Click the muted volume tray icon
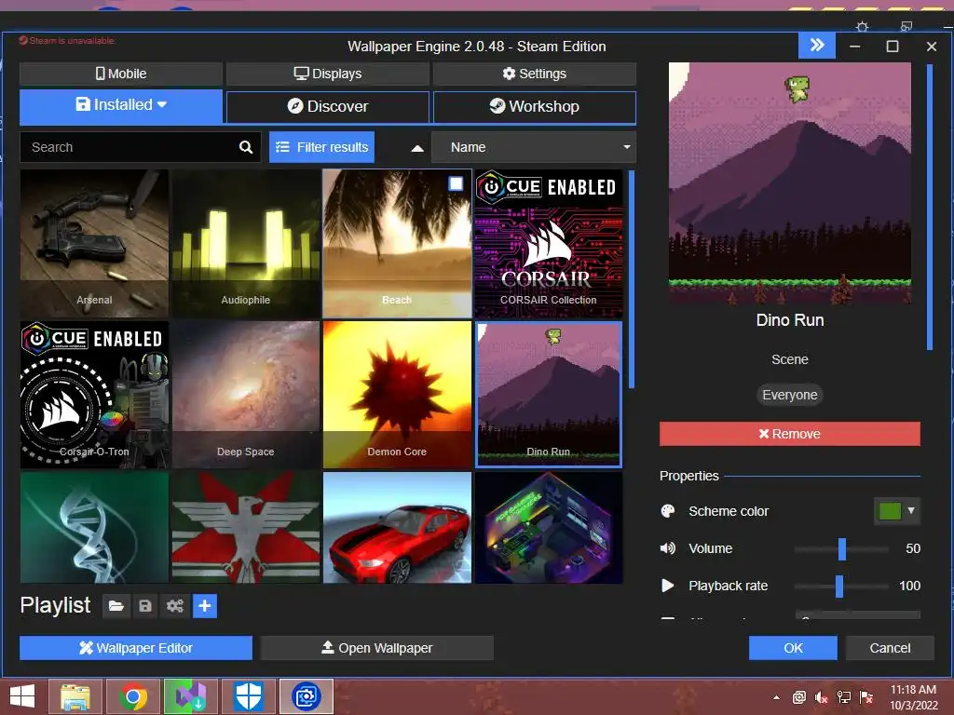The image size is (954, 715). click(x=822, y=697)
